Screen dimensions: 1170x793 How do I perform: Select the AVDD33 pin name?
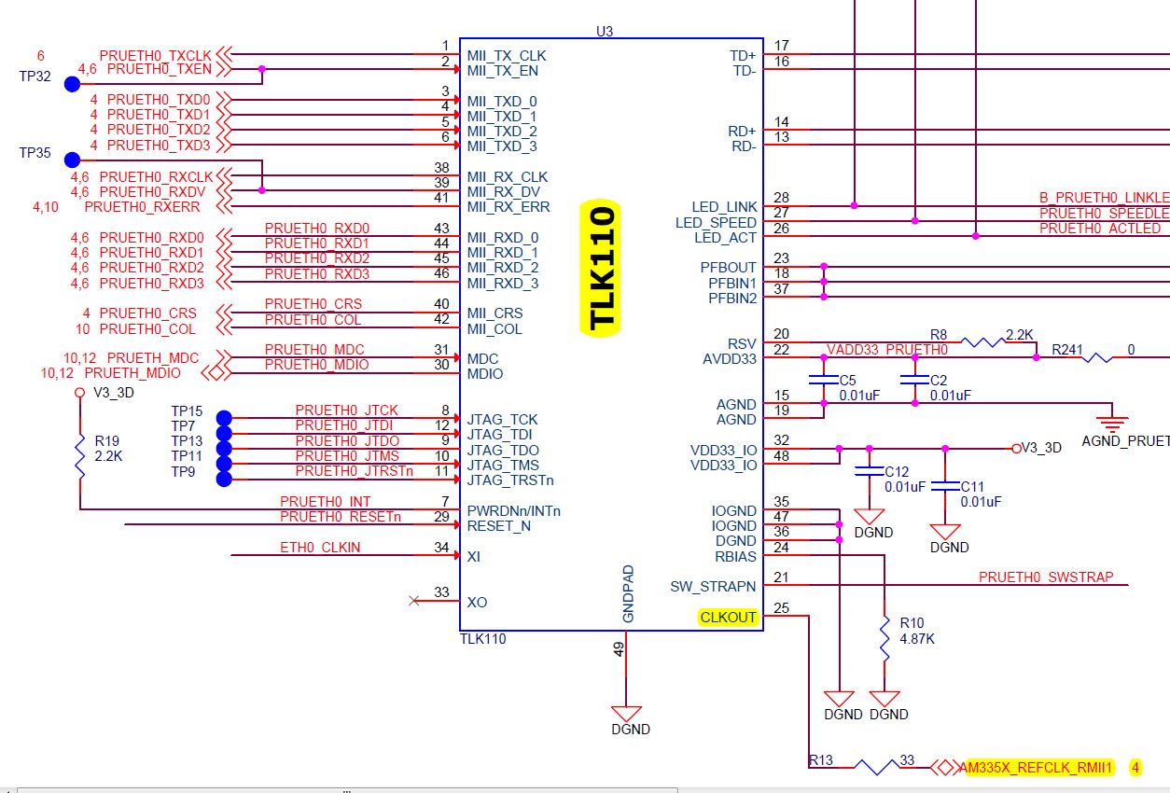(x=730, y=358)
